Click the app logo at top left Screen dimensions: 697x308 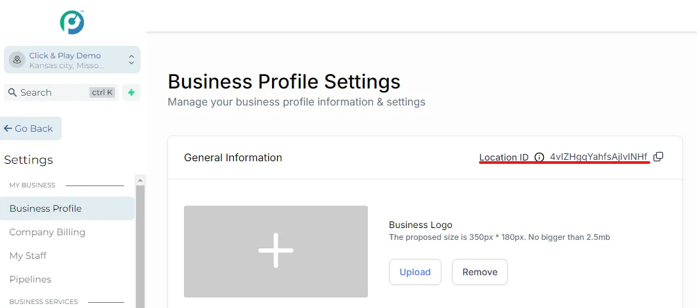click(72, 22)
